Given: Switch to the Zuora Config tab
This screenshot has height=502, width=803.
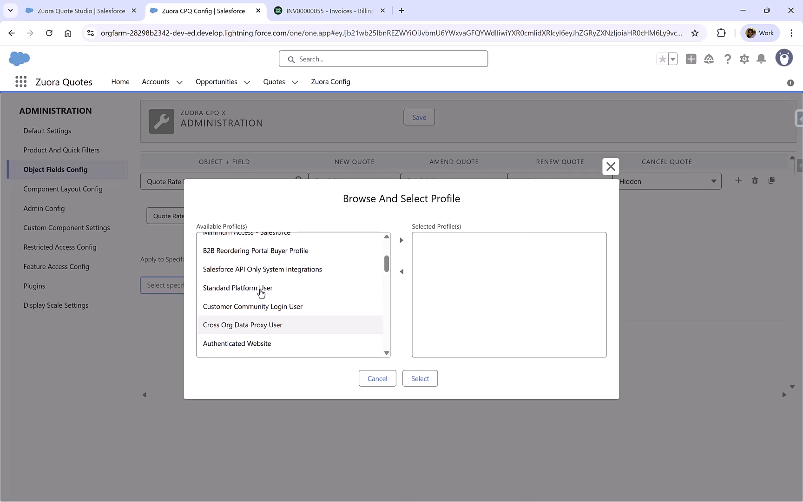Looking at the screenshot, I should [330, 82].
